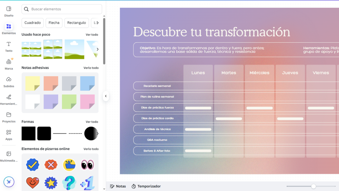Open the Proyectos folder panel

pos(9,117)
